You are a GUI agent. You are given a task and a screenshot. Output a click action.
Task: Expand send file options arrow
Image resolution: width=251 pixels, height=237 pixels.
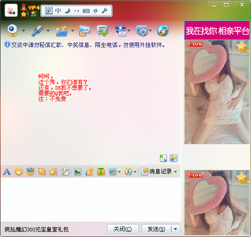tap(73, 30)
